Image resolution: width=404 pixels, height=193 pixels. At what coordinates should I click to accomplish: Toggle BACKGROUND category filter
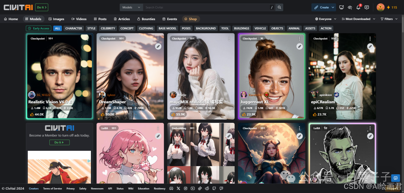tap(206, 28)
